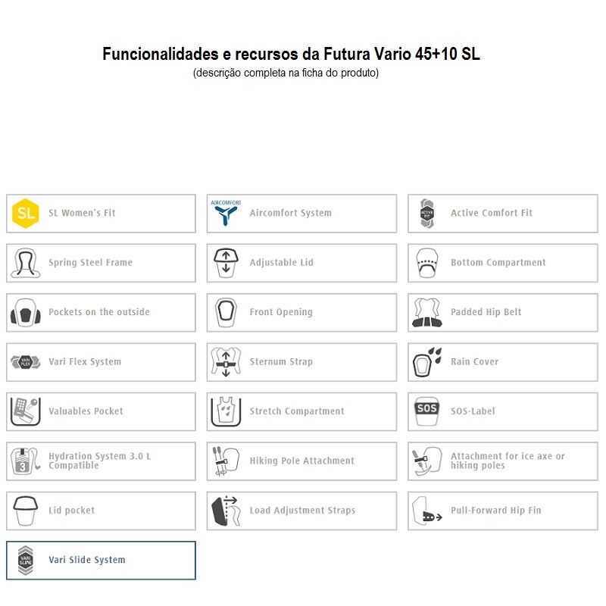Click the Aircomfort System logo icon
The image size is (606, 606).
tap(226, 213)
